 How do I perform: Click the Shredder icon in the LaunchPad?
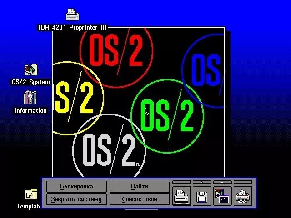pyautogui.click(x=243, y=196)
